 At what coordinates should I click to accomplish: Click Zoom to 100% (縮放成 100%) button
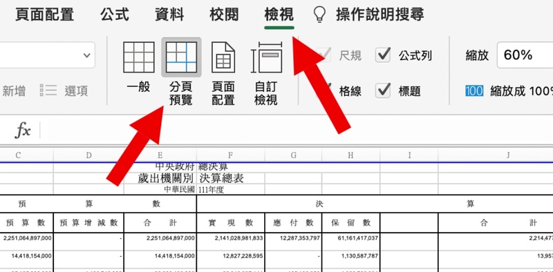coord(521,91)
